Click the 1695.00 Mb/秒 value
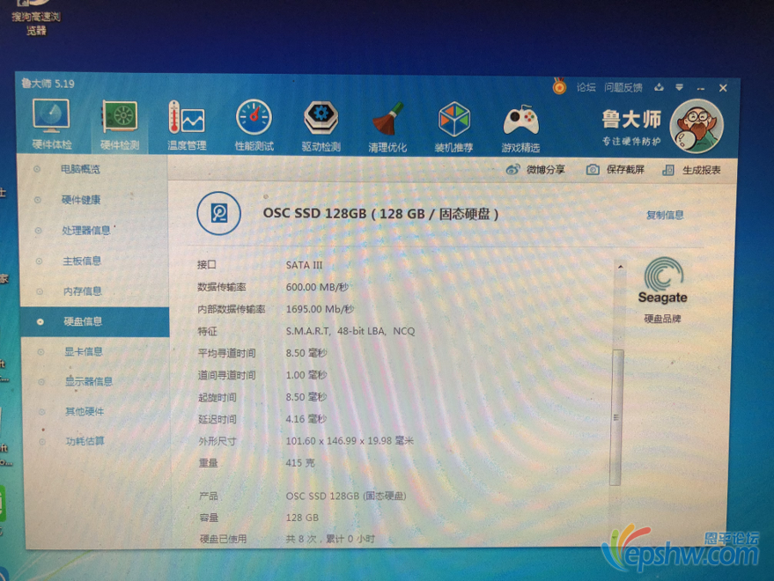The width and height of the screenshot is (774, 581). coord(320,309)
